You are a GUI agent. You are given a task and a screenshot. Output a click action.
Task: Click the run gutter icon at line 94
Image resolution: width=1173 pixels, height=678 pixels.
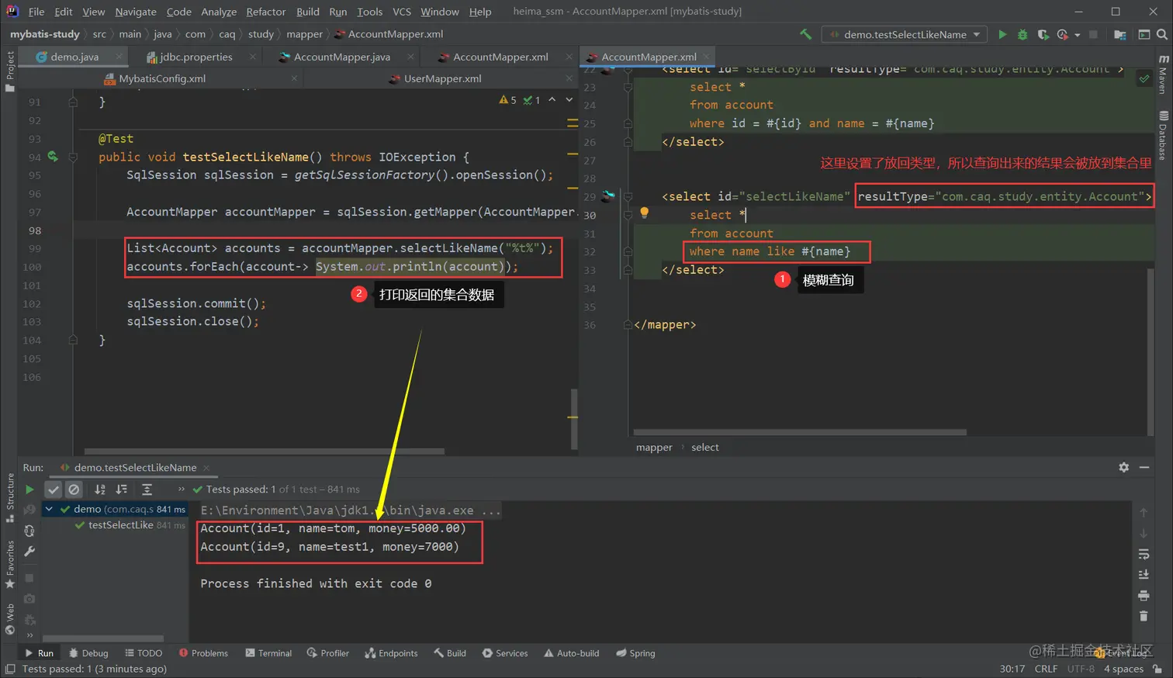point(53,157)
